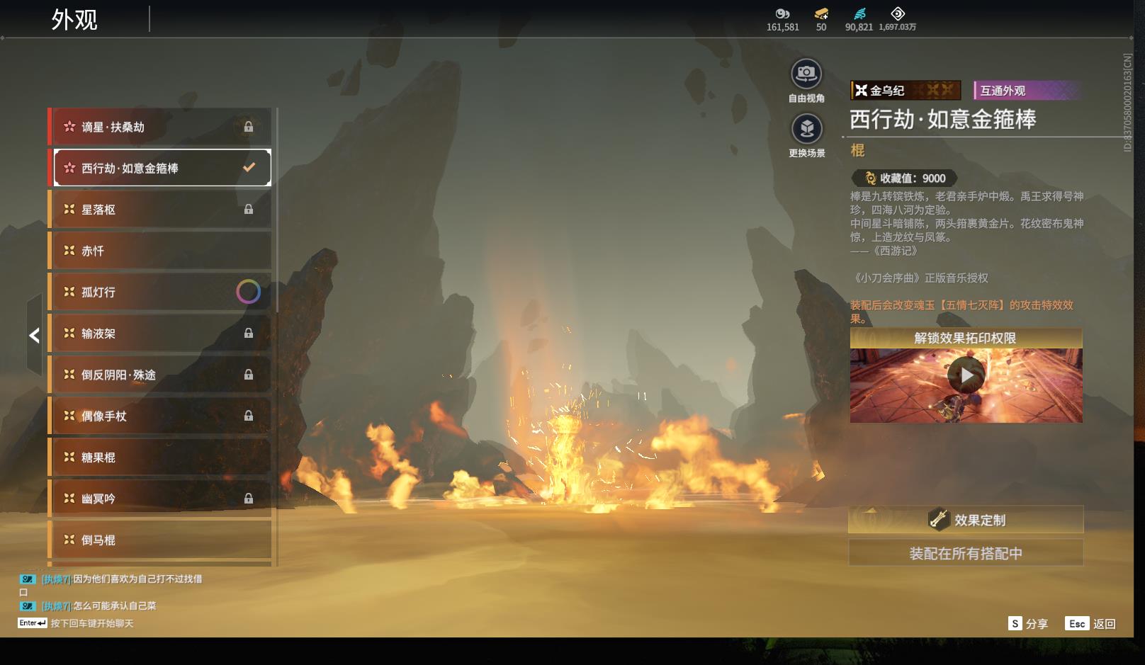Click the 解锁效果拓印权限 banner
1145x665 pixels.
coord(966,338)
